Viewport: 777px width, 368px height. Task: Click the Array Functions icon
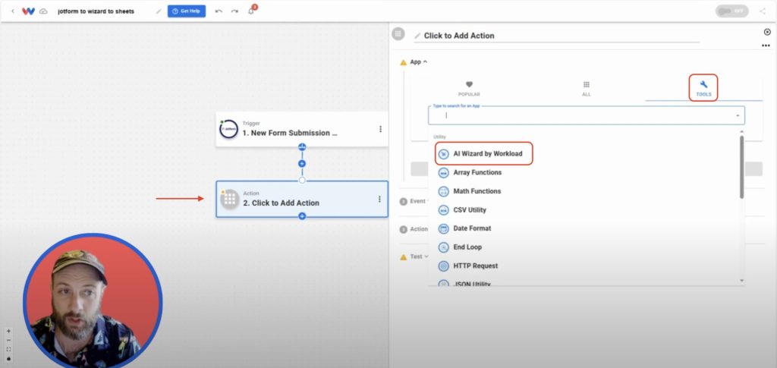pos(443,172)
